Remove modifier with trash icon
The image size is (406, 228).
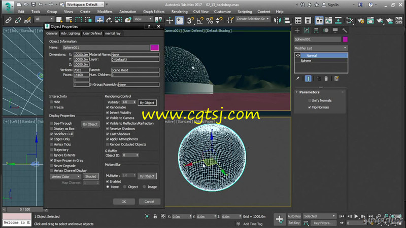point(326,79)
